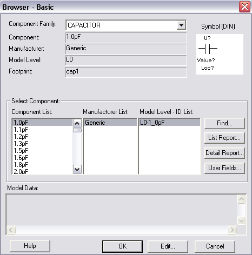Click Component List scroll down arrow
The width and height of the screenshot is (252, 255).
point(77,169)
